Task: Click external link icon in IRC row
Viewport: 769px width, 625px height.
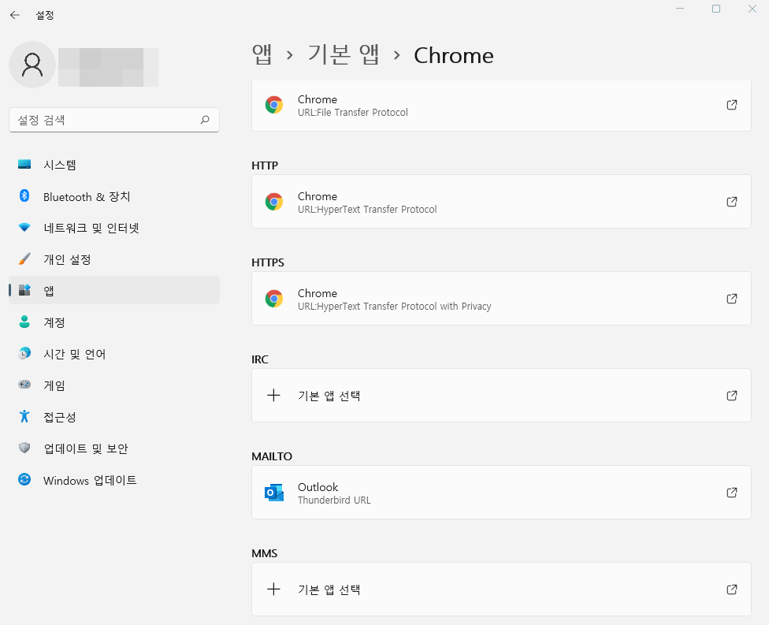Action: pyautogui.click(x=732, y=396)
